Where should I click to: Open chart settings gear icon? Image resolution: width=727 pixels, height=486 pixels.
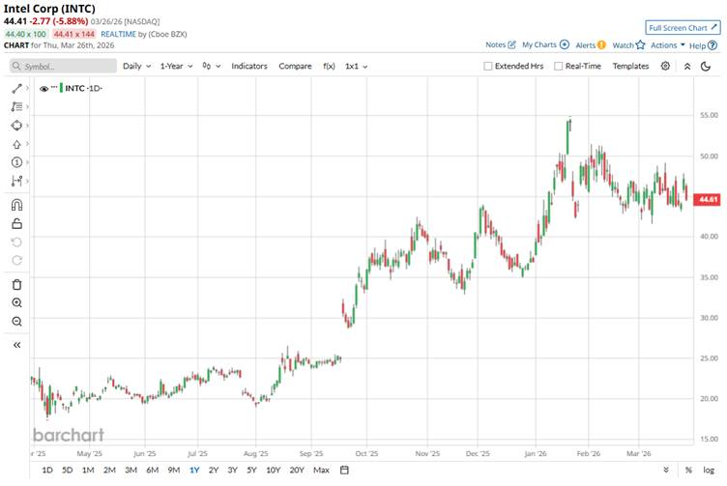[665, 66]
